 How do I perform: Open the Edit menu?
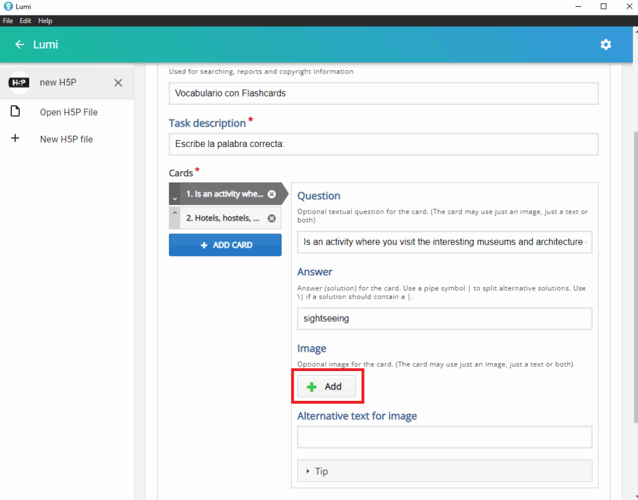point(26,21)
